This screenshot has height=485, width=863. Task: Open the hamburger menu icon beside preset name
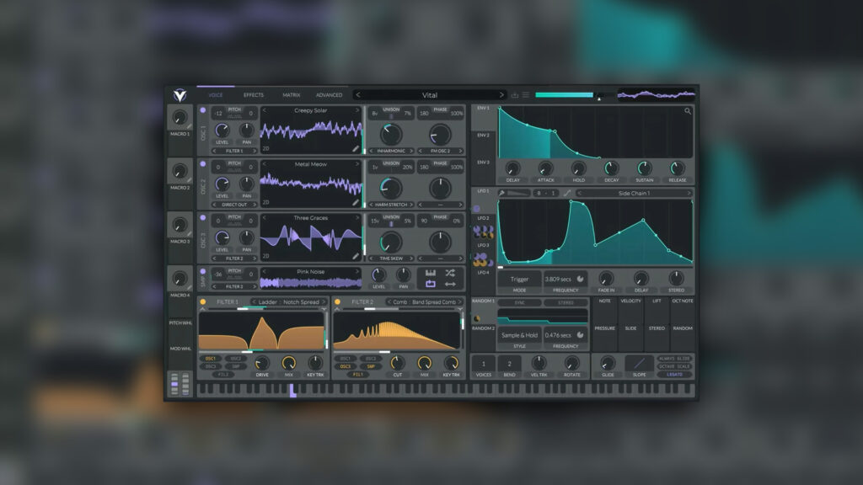tap(526, 95)
